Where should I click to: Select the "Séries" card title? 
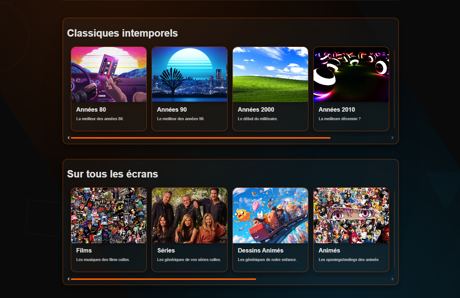[166, 251]
